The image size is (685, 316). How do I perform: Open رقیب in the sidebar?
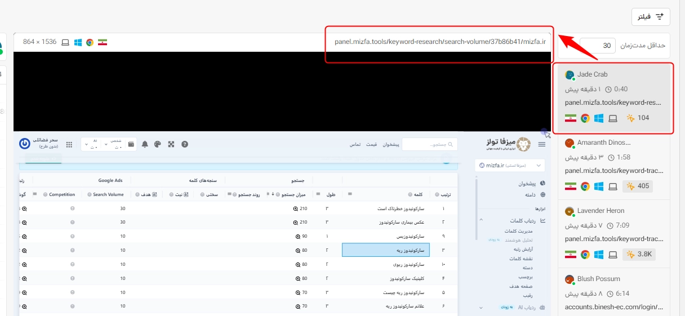point(528,295)
